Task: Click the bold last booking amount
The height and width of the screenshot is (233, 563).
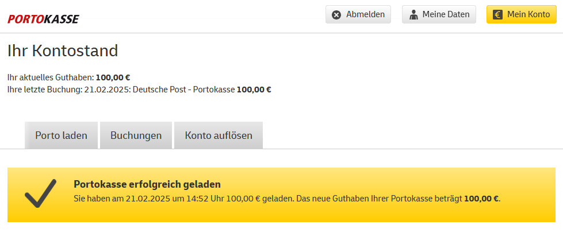Action: (254, 90)
